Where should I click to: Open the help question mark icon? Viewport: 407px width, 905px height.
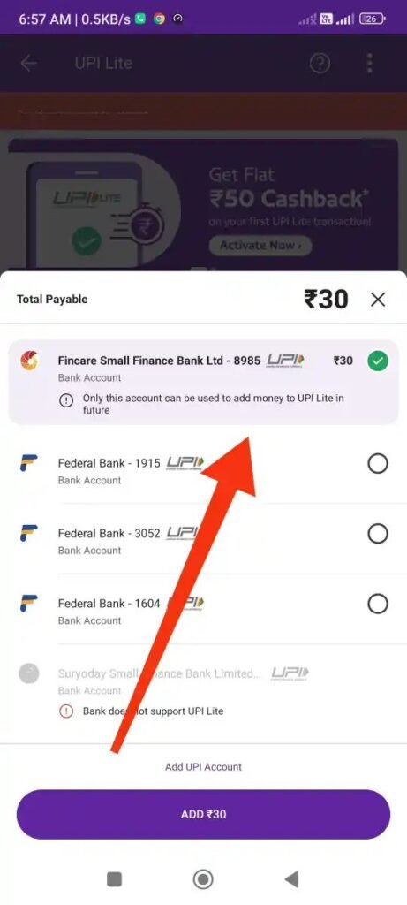[x=320, y=63]
